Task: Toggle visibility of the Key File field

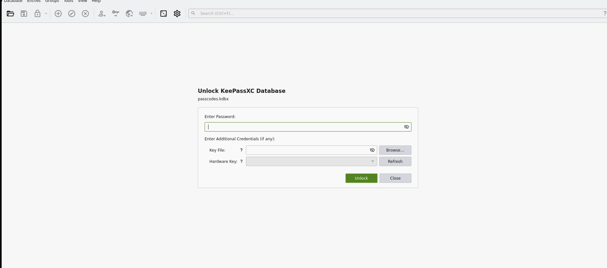Action: 372,150
